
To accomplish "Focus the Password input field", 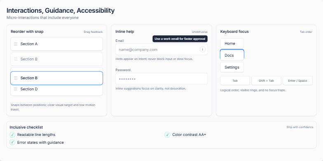I will [x=161, y=79].
